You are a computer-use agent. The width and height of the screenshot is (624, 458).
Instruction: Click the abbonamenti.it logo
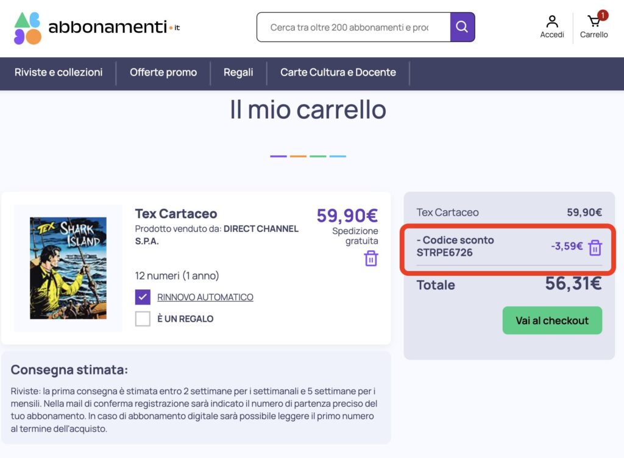97,28
